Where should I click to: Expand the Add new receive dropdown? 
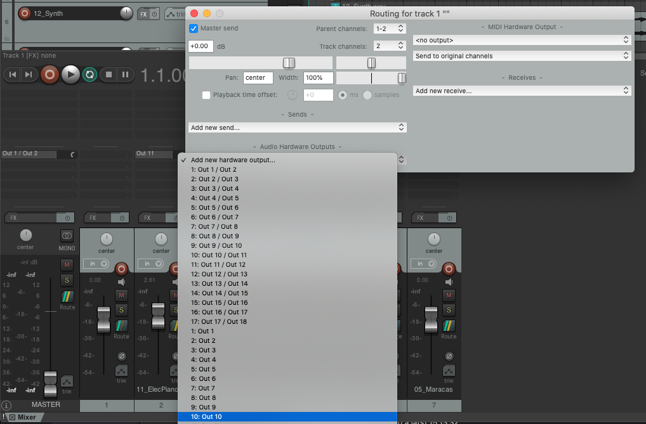tap(522, 91)
